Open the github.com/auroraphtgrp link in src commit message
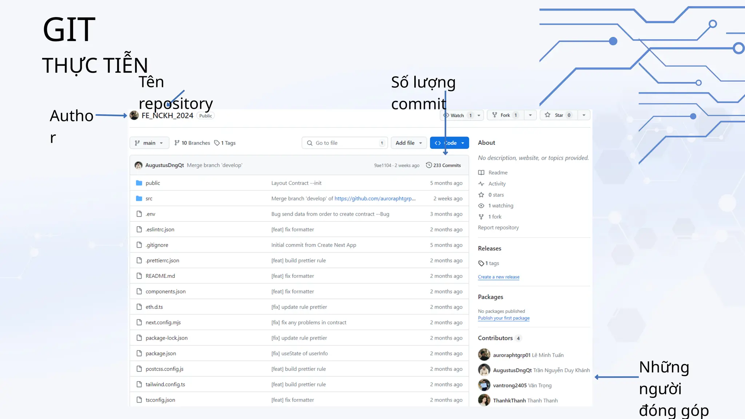Image resolution: width=745 pixels, height=419 pixels. click(375, 199)
